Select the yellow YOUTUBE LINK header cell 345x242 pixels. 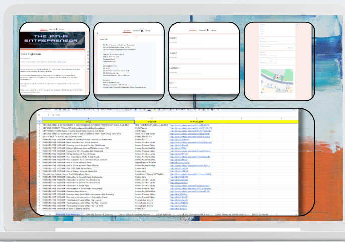pyautogui.click(x=196, y=122)
